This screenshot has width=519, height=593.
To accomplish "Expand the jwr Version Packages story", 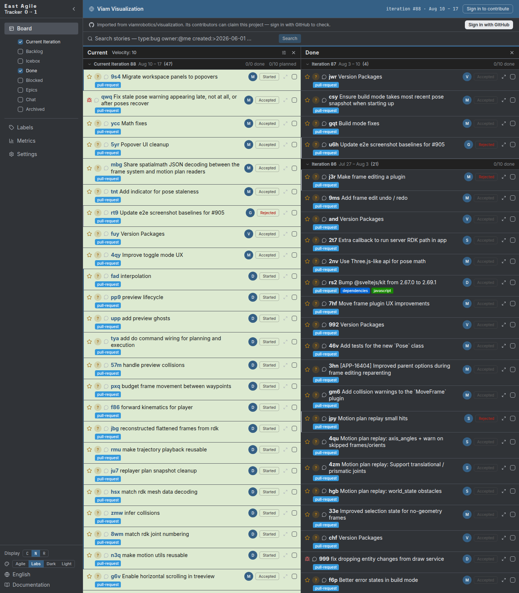I will click(504, 77).
